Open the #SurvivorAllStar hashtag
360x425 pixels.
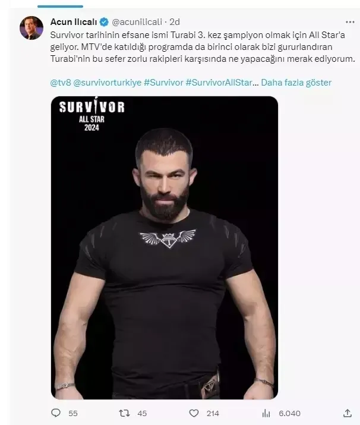(219, 83)
